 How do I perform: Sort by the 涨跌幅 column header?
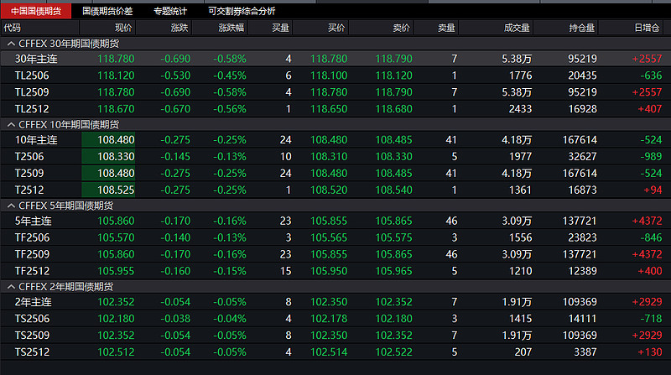(220, 28)
